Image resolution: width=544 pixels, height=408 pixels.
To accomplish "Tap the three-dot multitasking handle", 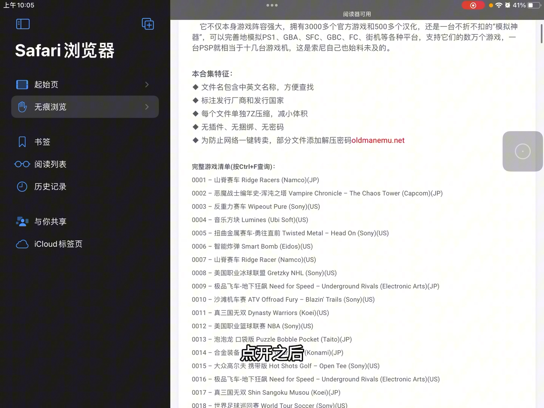I will 272,5.
